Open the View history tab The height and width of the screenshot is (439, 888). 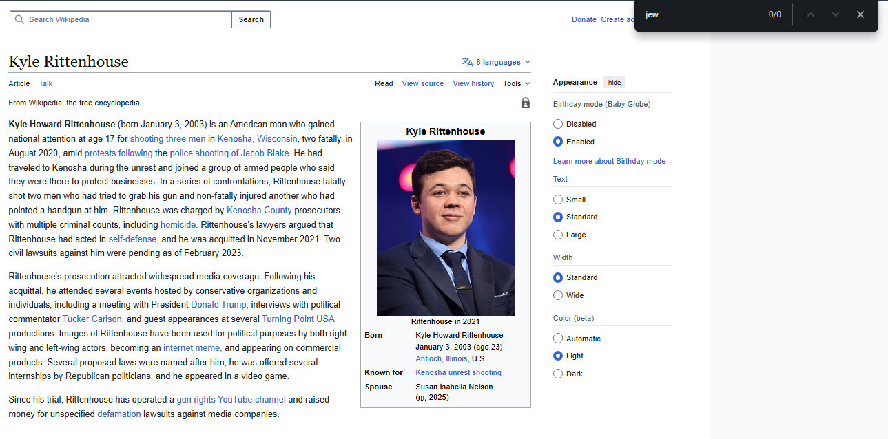point(473,83)
